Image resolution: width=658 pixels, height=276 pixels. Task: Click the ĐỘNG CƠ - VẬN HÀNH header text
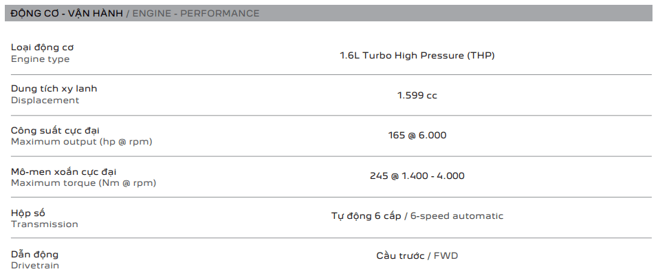[67, 13]
